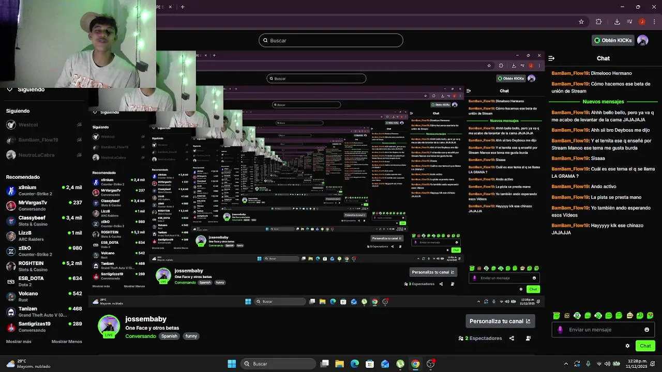Click the Obtén KICKs button
This screenshot has width=662, height=372.
[x=613, y=40]
